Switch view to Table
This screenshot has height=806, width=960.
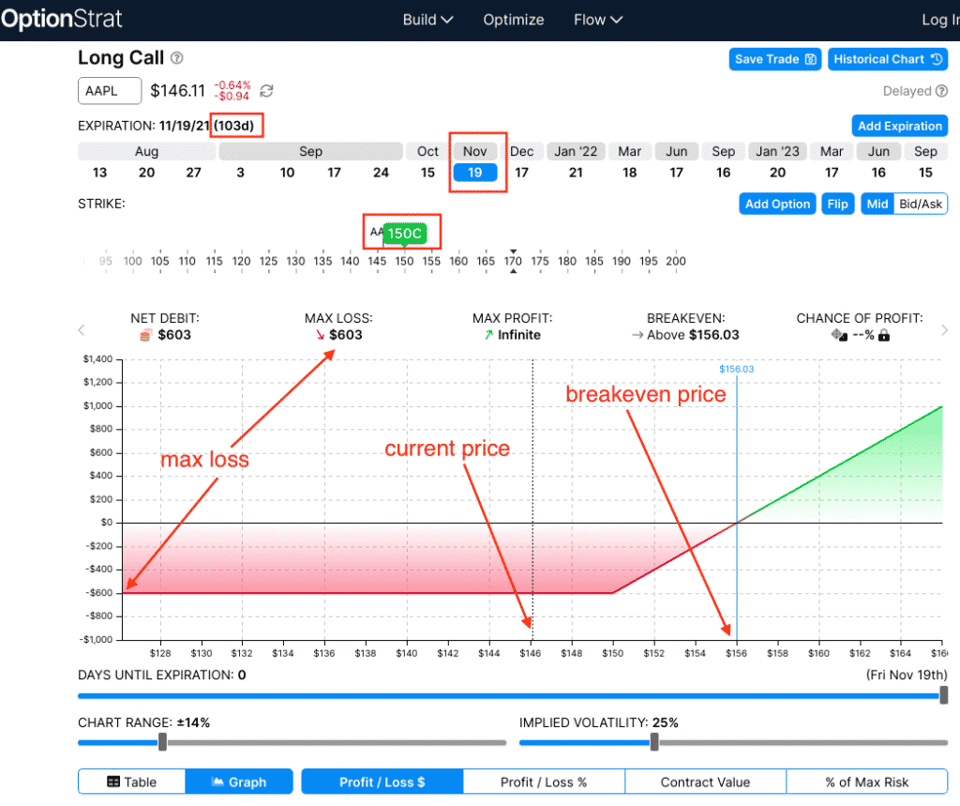point(131,782)
